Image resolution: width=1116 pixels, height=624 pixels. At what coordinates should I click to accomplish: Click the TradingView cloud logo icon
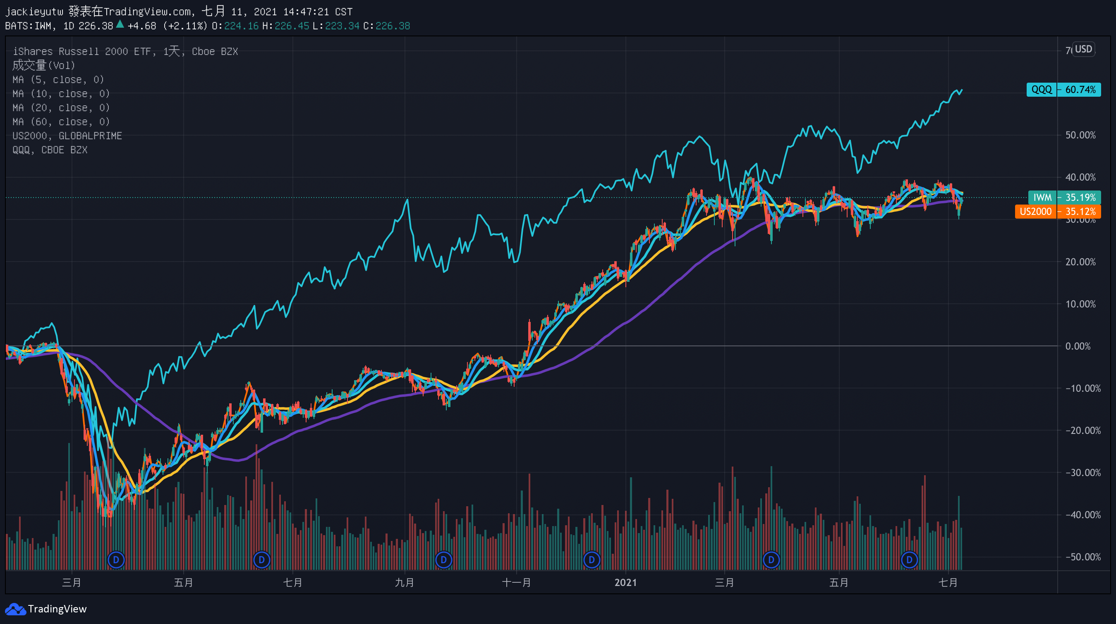click(15, 609)
